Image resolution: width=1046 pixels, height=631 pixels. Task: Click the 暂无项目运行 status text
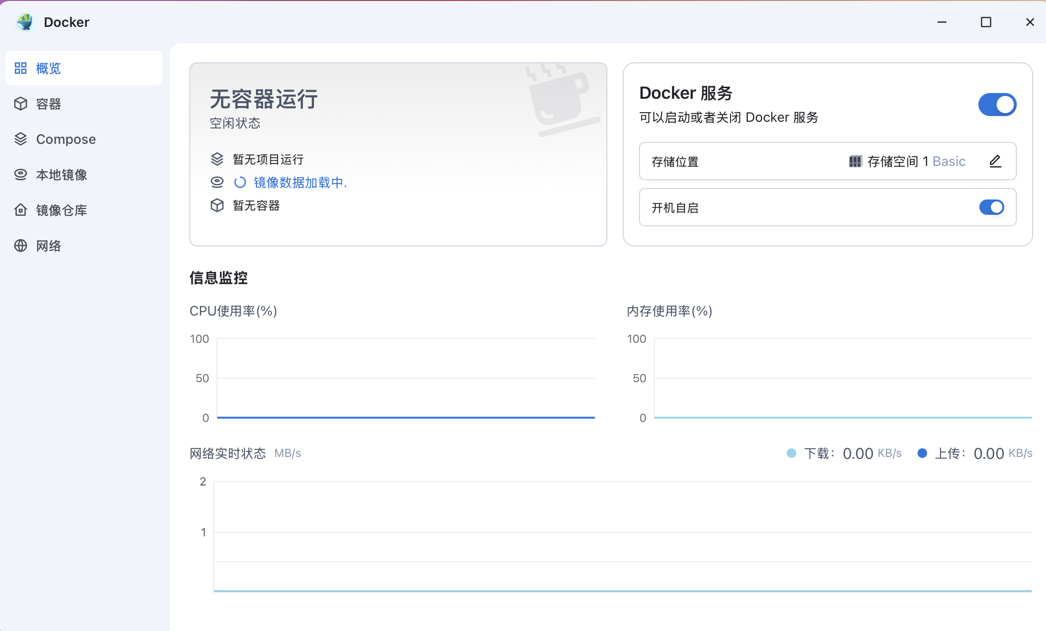[268, 159]
